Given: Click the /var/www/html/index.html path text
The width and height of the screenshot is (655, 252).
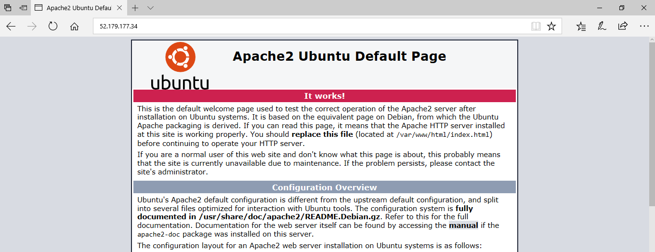Looking at the screenshot, I should click(x=443, y=135).
